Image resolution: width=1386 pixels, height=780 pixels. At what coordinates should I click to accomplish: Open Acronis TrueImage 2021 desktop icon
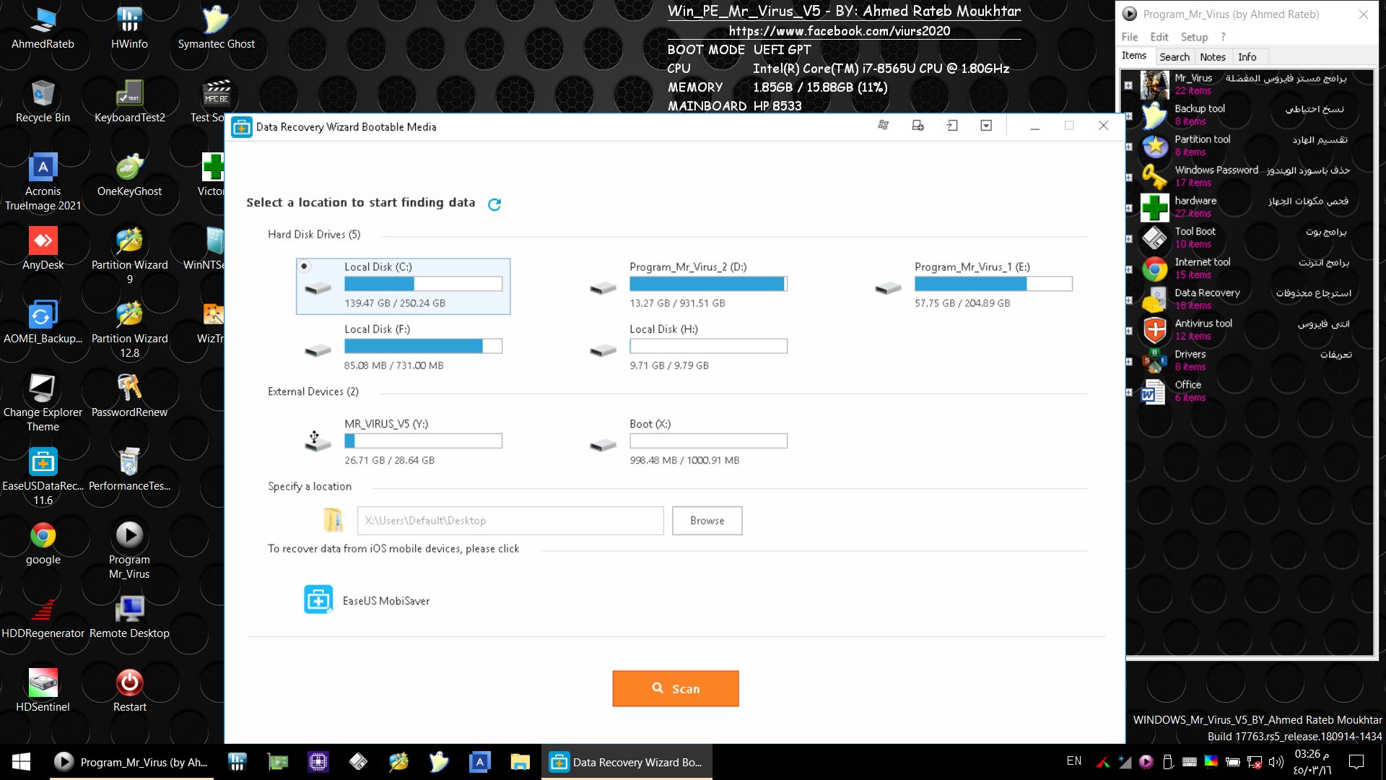[43, 182]
